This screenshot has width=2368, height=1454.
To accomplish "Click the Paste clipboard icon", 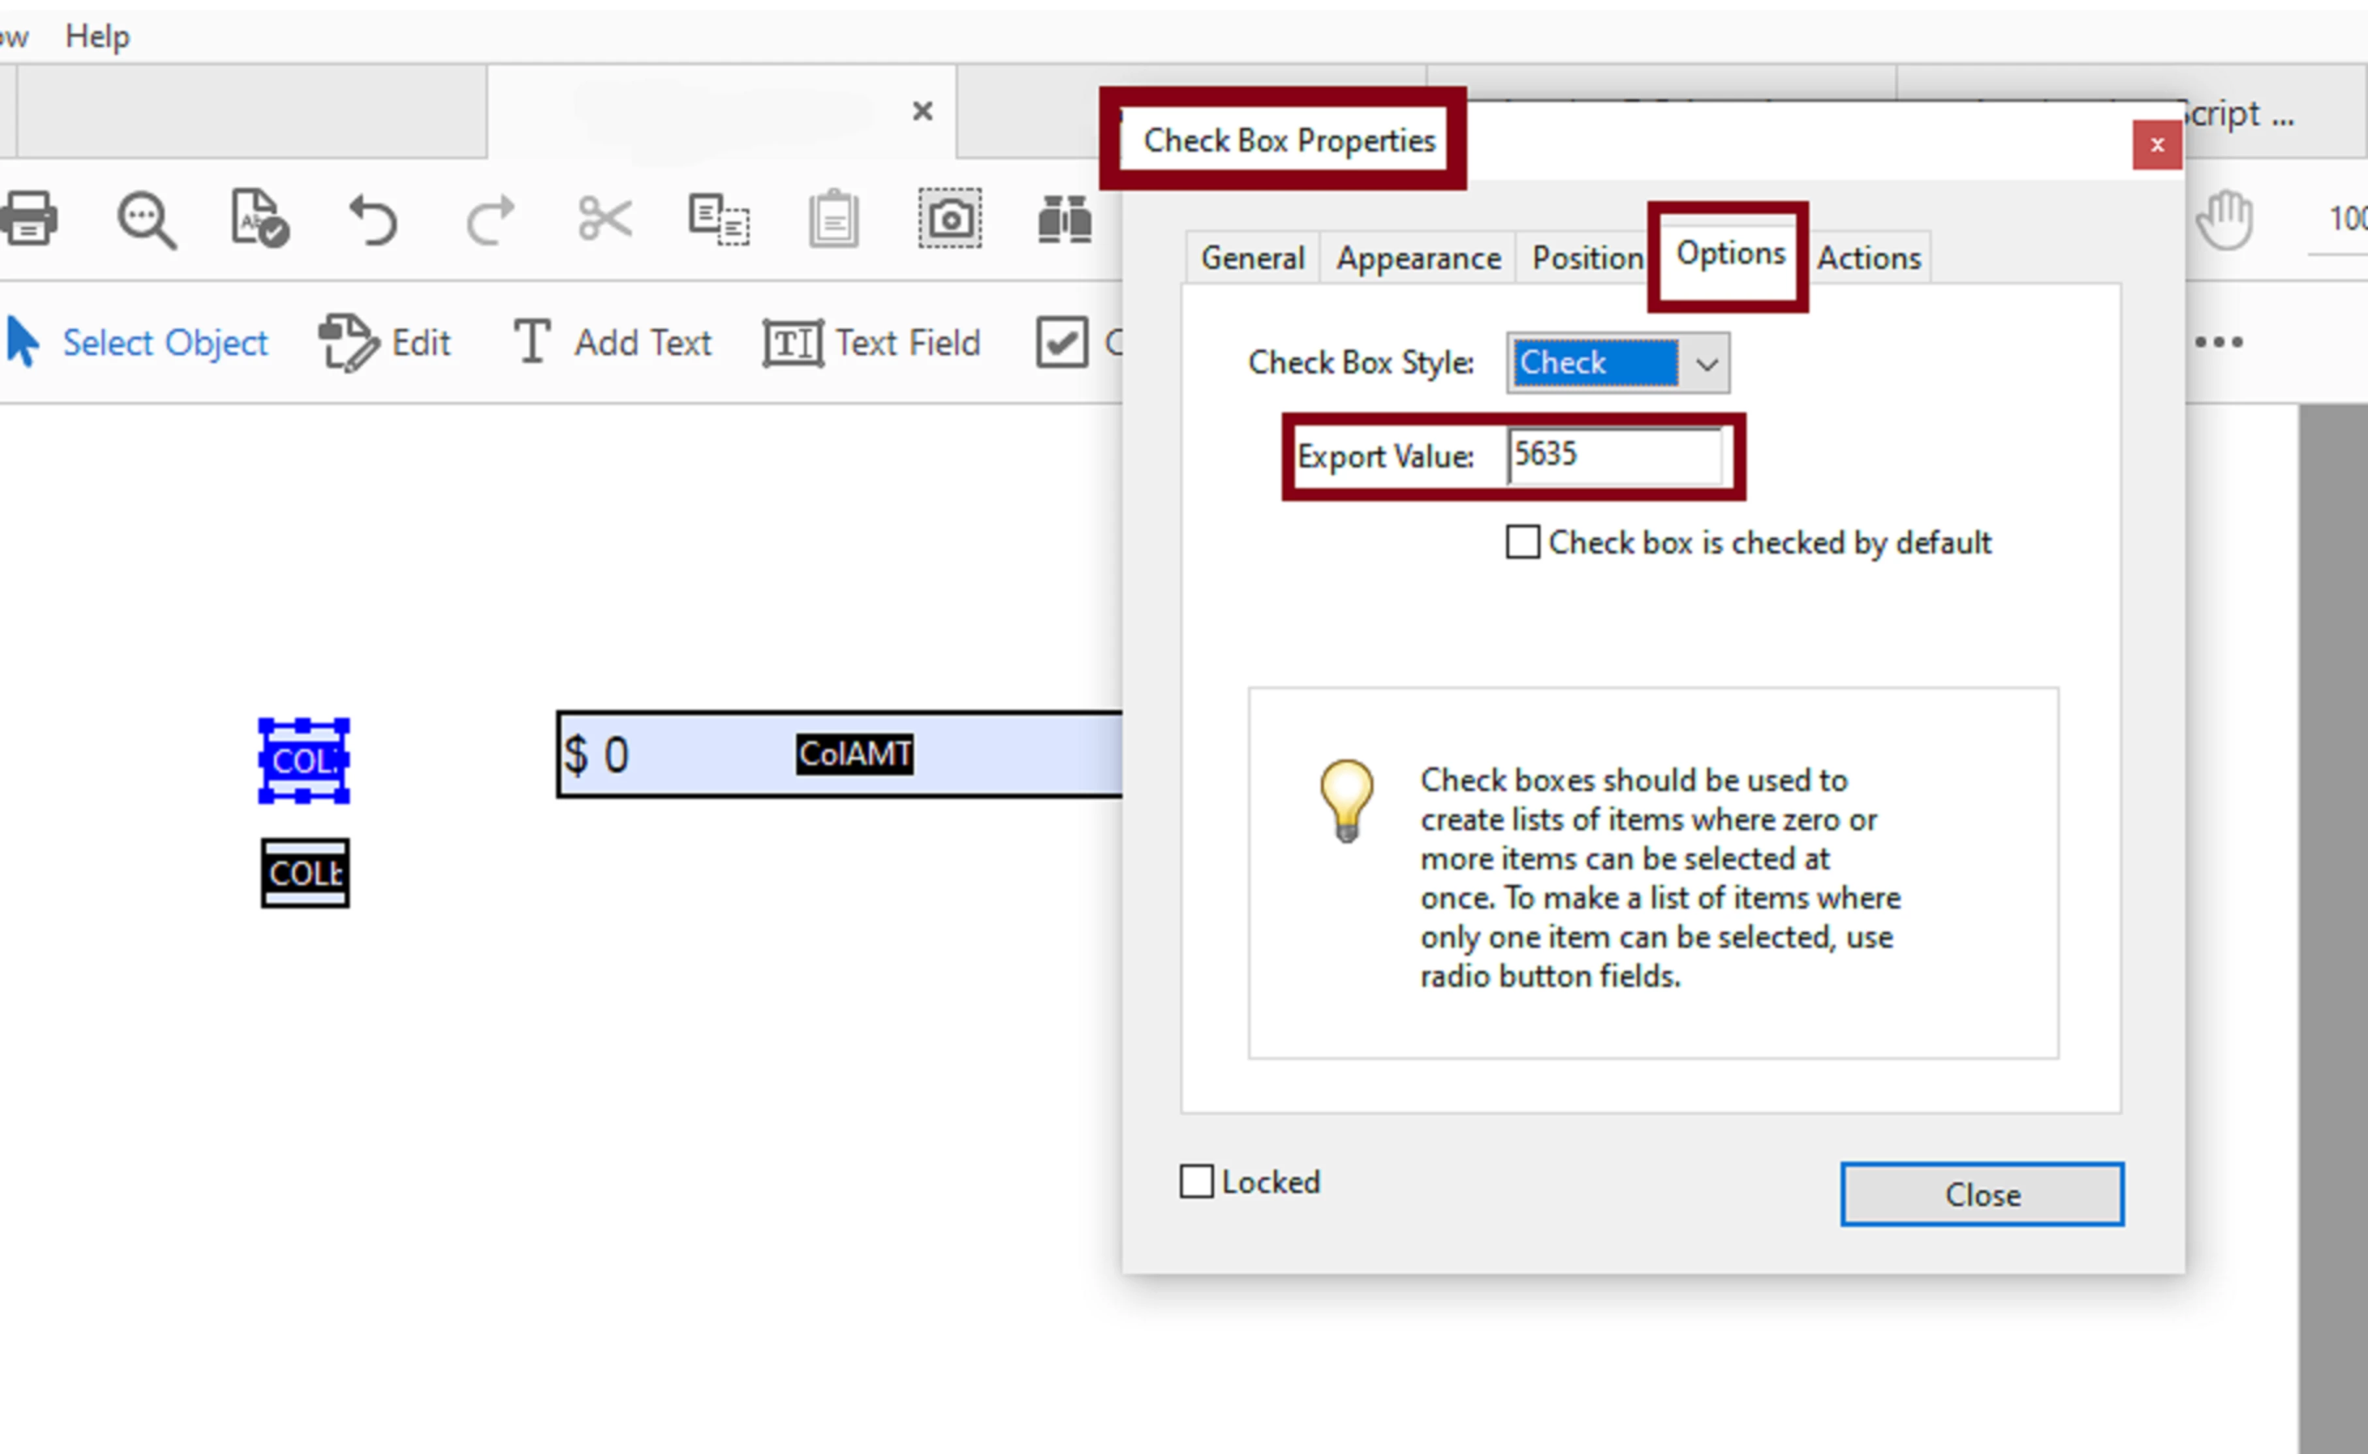I will tap(833, 218).
